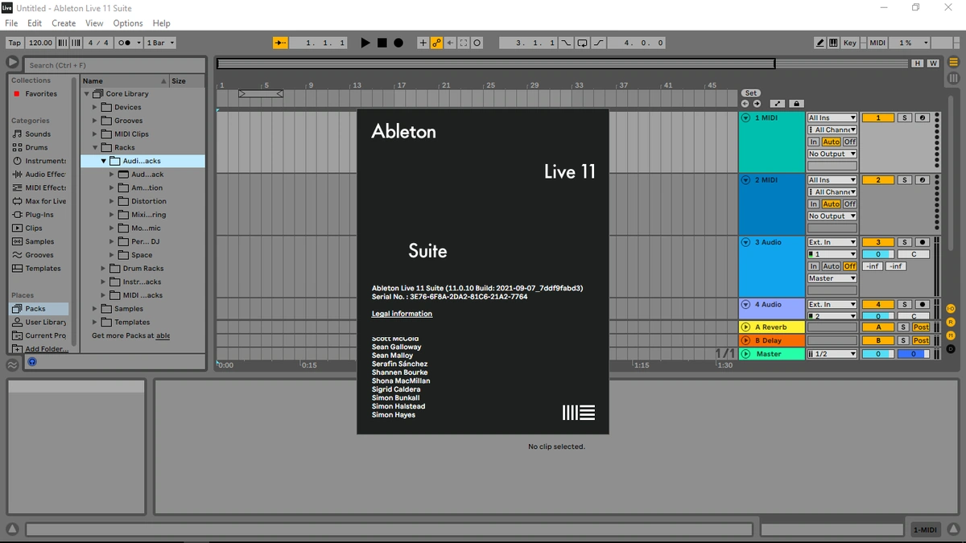Click the Arrangement Record button
The width and height of the screenshot is (966, 543).
pyautogui.click(x=398, y=43)
